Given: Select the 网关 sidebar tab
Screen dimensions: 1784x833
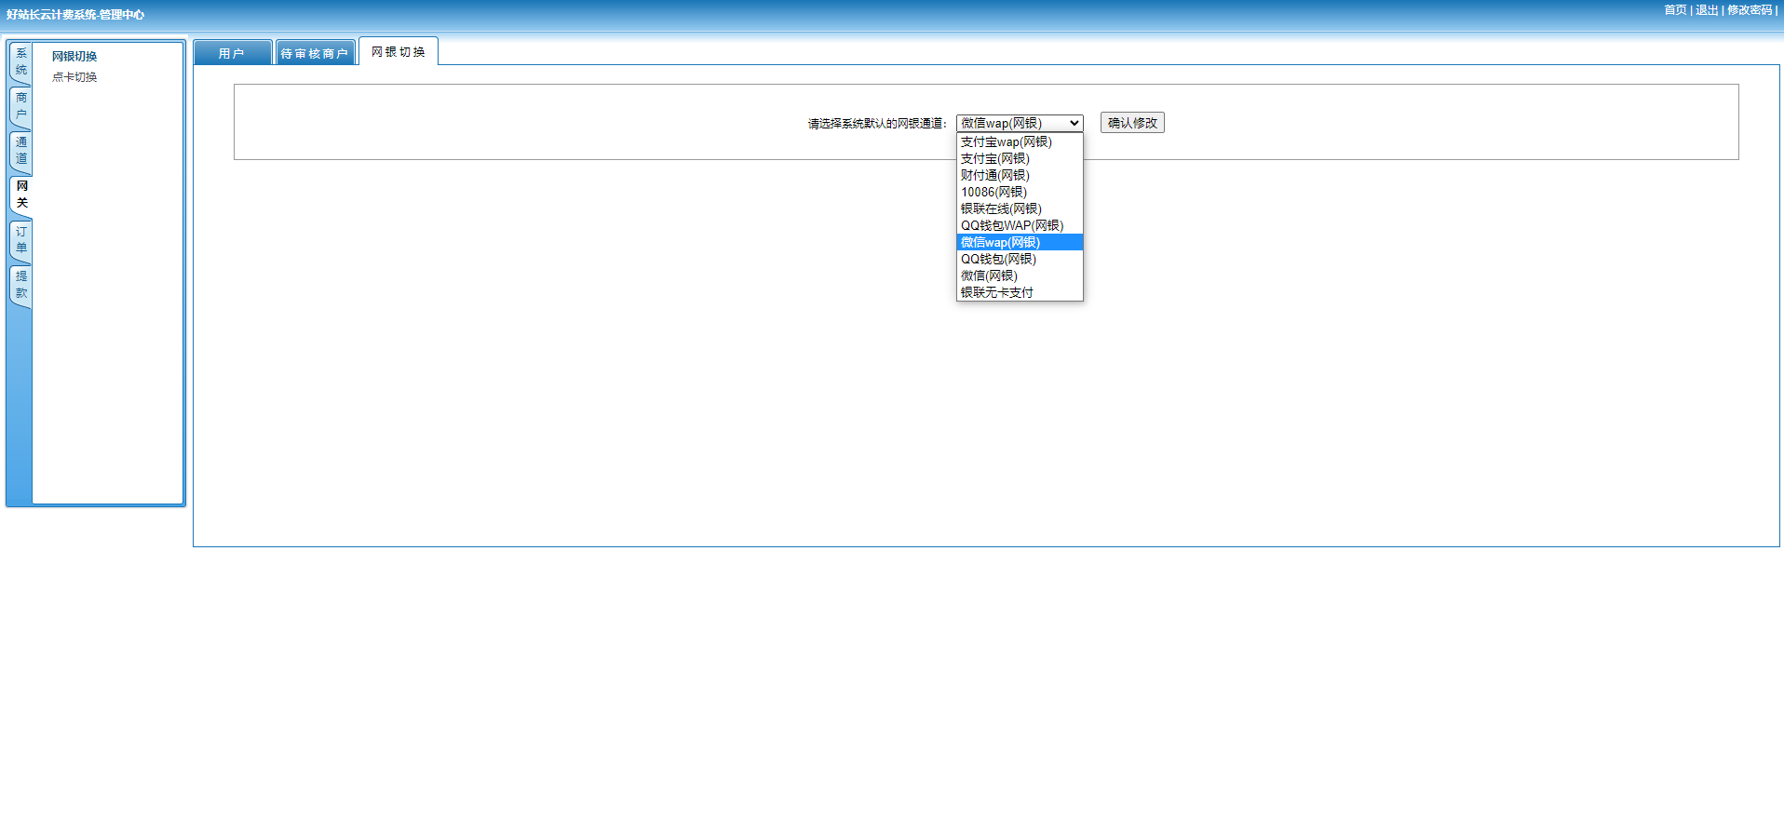Looking at the screenshot, I should pyautogui.click(x=20, y=195).
